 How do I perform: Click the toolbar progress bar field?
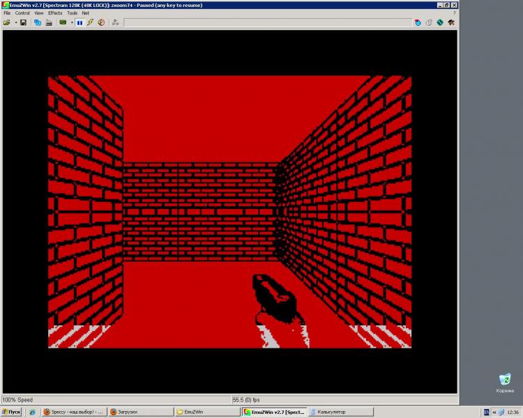(266, 22)
